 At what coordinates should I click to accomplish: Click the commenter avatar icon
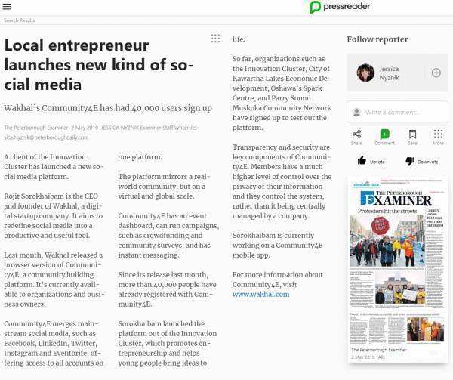[x=356, y=112]
